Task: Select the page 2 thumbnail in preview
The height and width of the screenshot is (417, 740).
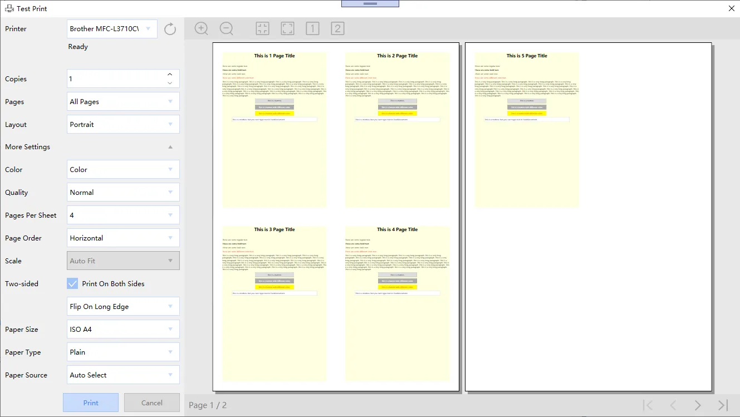Action: [x=398, y=130]
